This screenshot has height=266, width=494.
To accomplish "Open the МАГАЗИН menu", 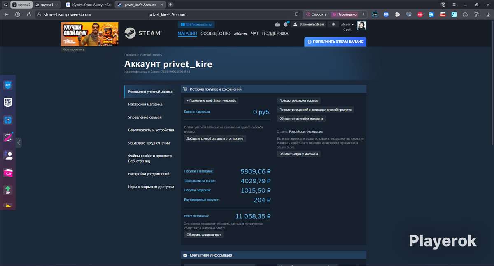I will pyautogui.click(x=187, y=33).
